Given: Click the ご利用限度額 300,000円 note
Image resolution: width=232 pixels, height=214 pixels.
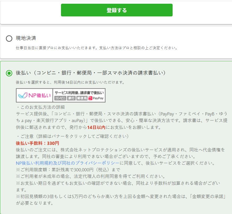Looking at the screenshot, I should (68, 170).
